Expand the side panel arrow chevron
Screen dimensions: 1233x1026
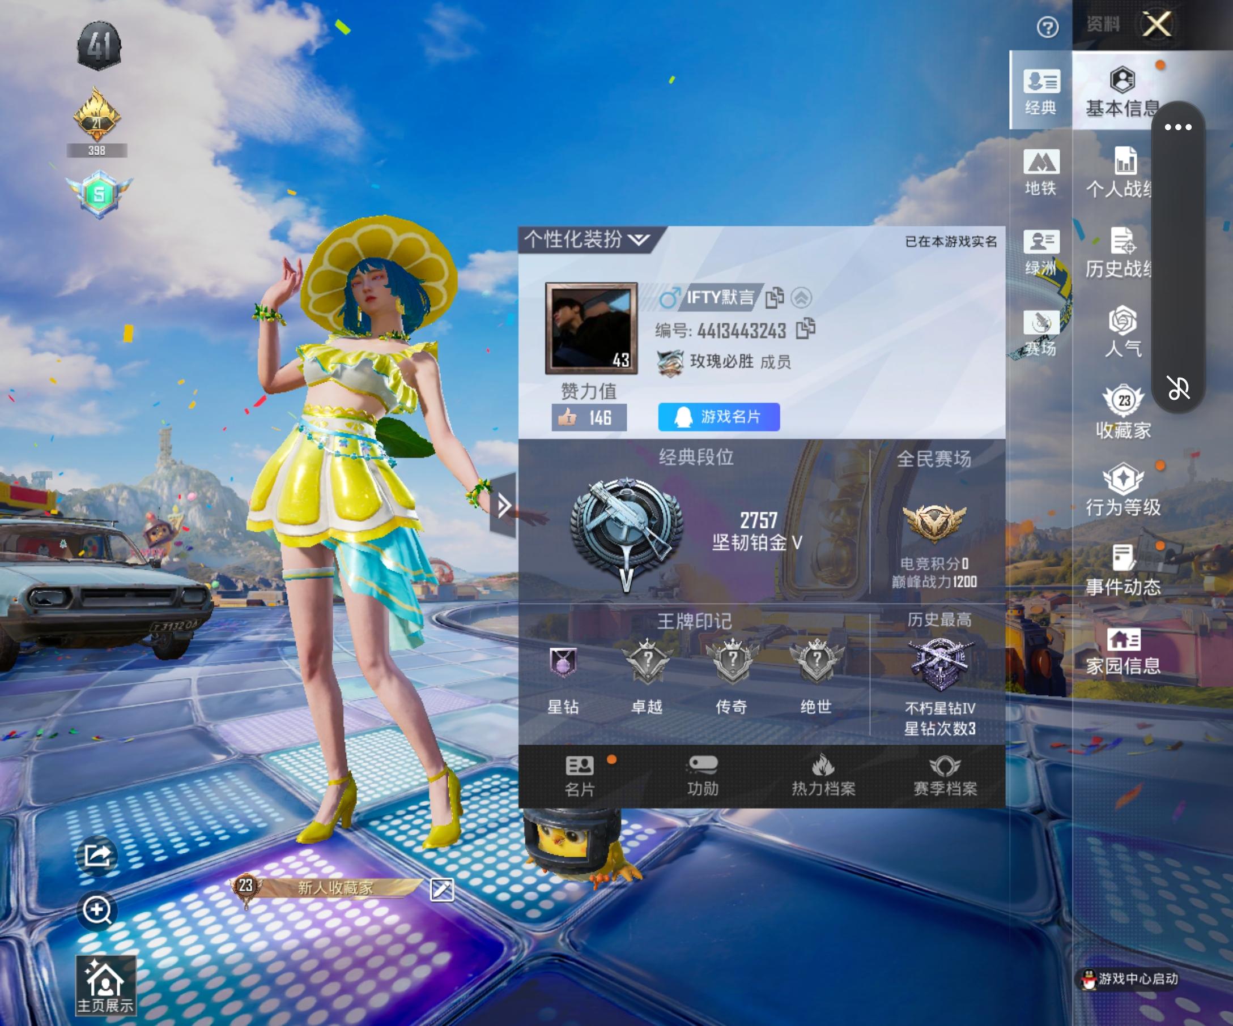click(x=503, y=506)
